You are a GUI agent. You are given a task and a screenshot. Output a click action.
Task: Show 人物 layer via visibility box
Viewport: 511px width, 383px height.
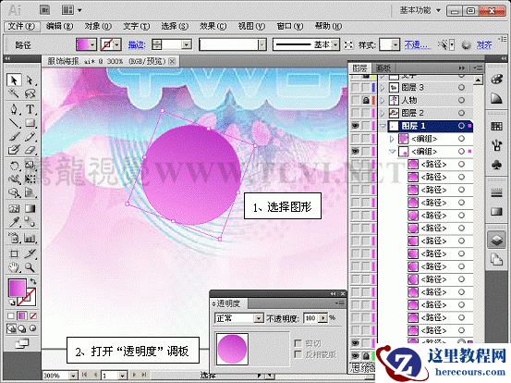click(355, 100)
